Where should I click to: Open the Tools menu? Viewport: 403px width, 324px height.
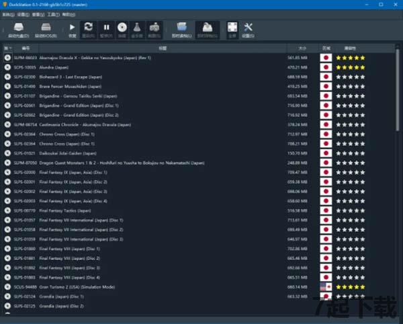coord(54,15)
